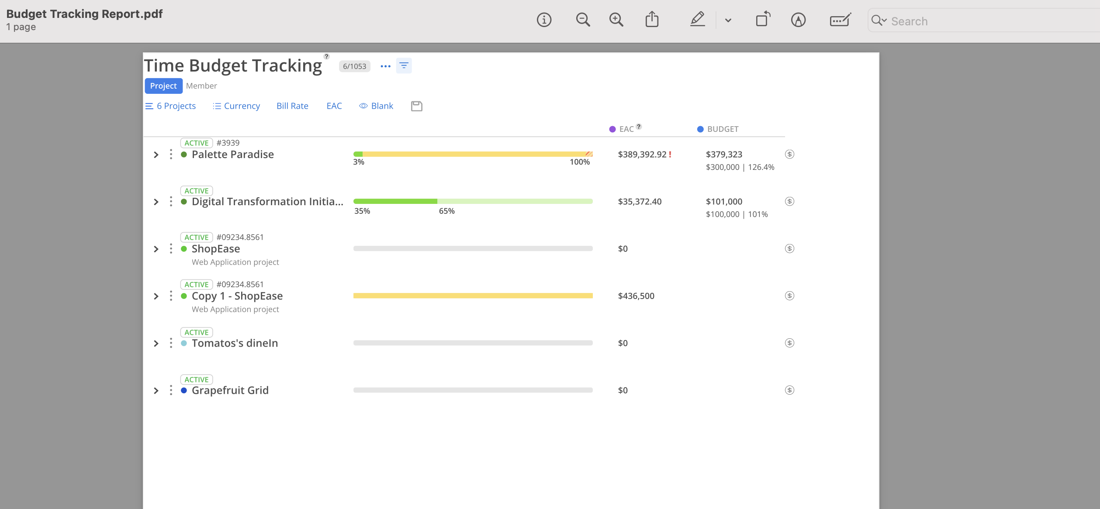The height and width of the screenshot is (509, 1100).
Task: Switch to the Member tab
Action: (x=201, y=86)
